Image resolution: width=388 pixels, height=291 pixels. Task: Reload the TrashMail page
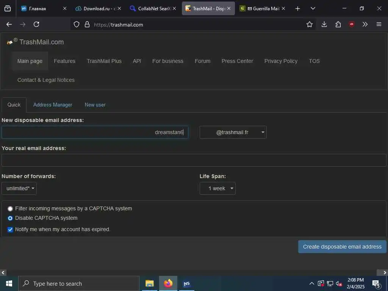(36, 24)
